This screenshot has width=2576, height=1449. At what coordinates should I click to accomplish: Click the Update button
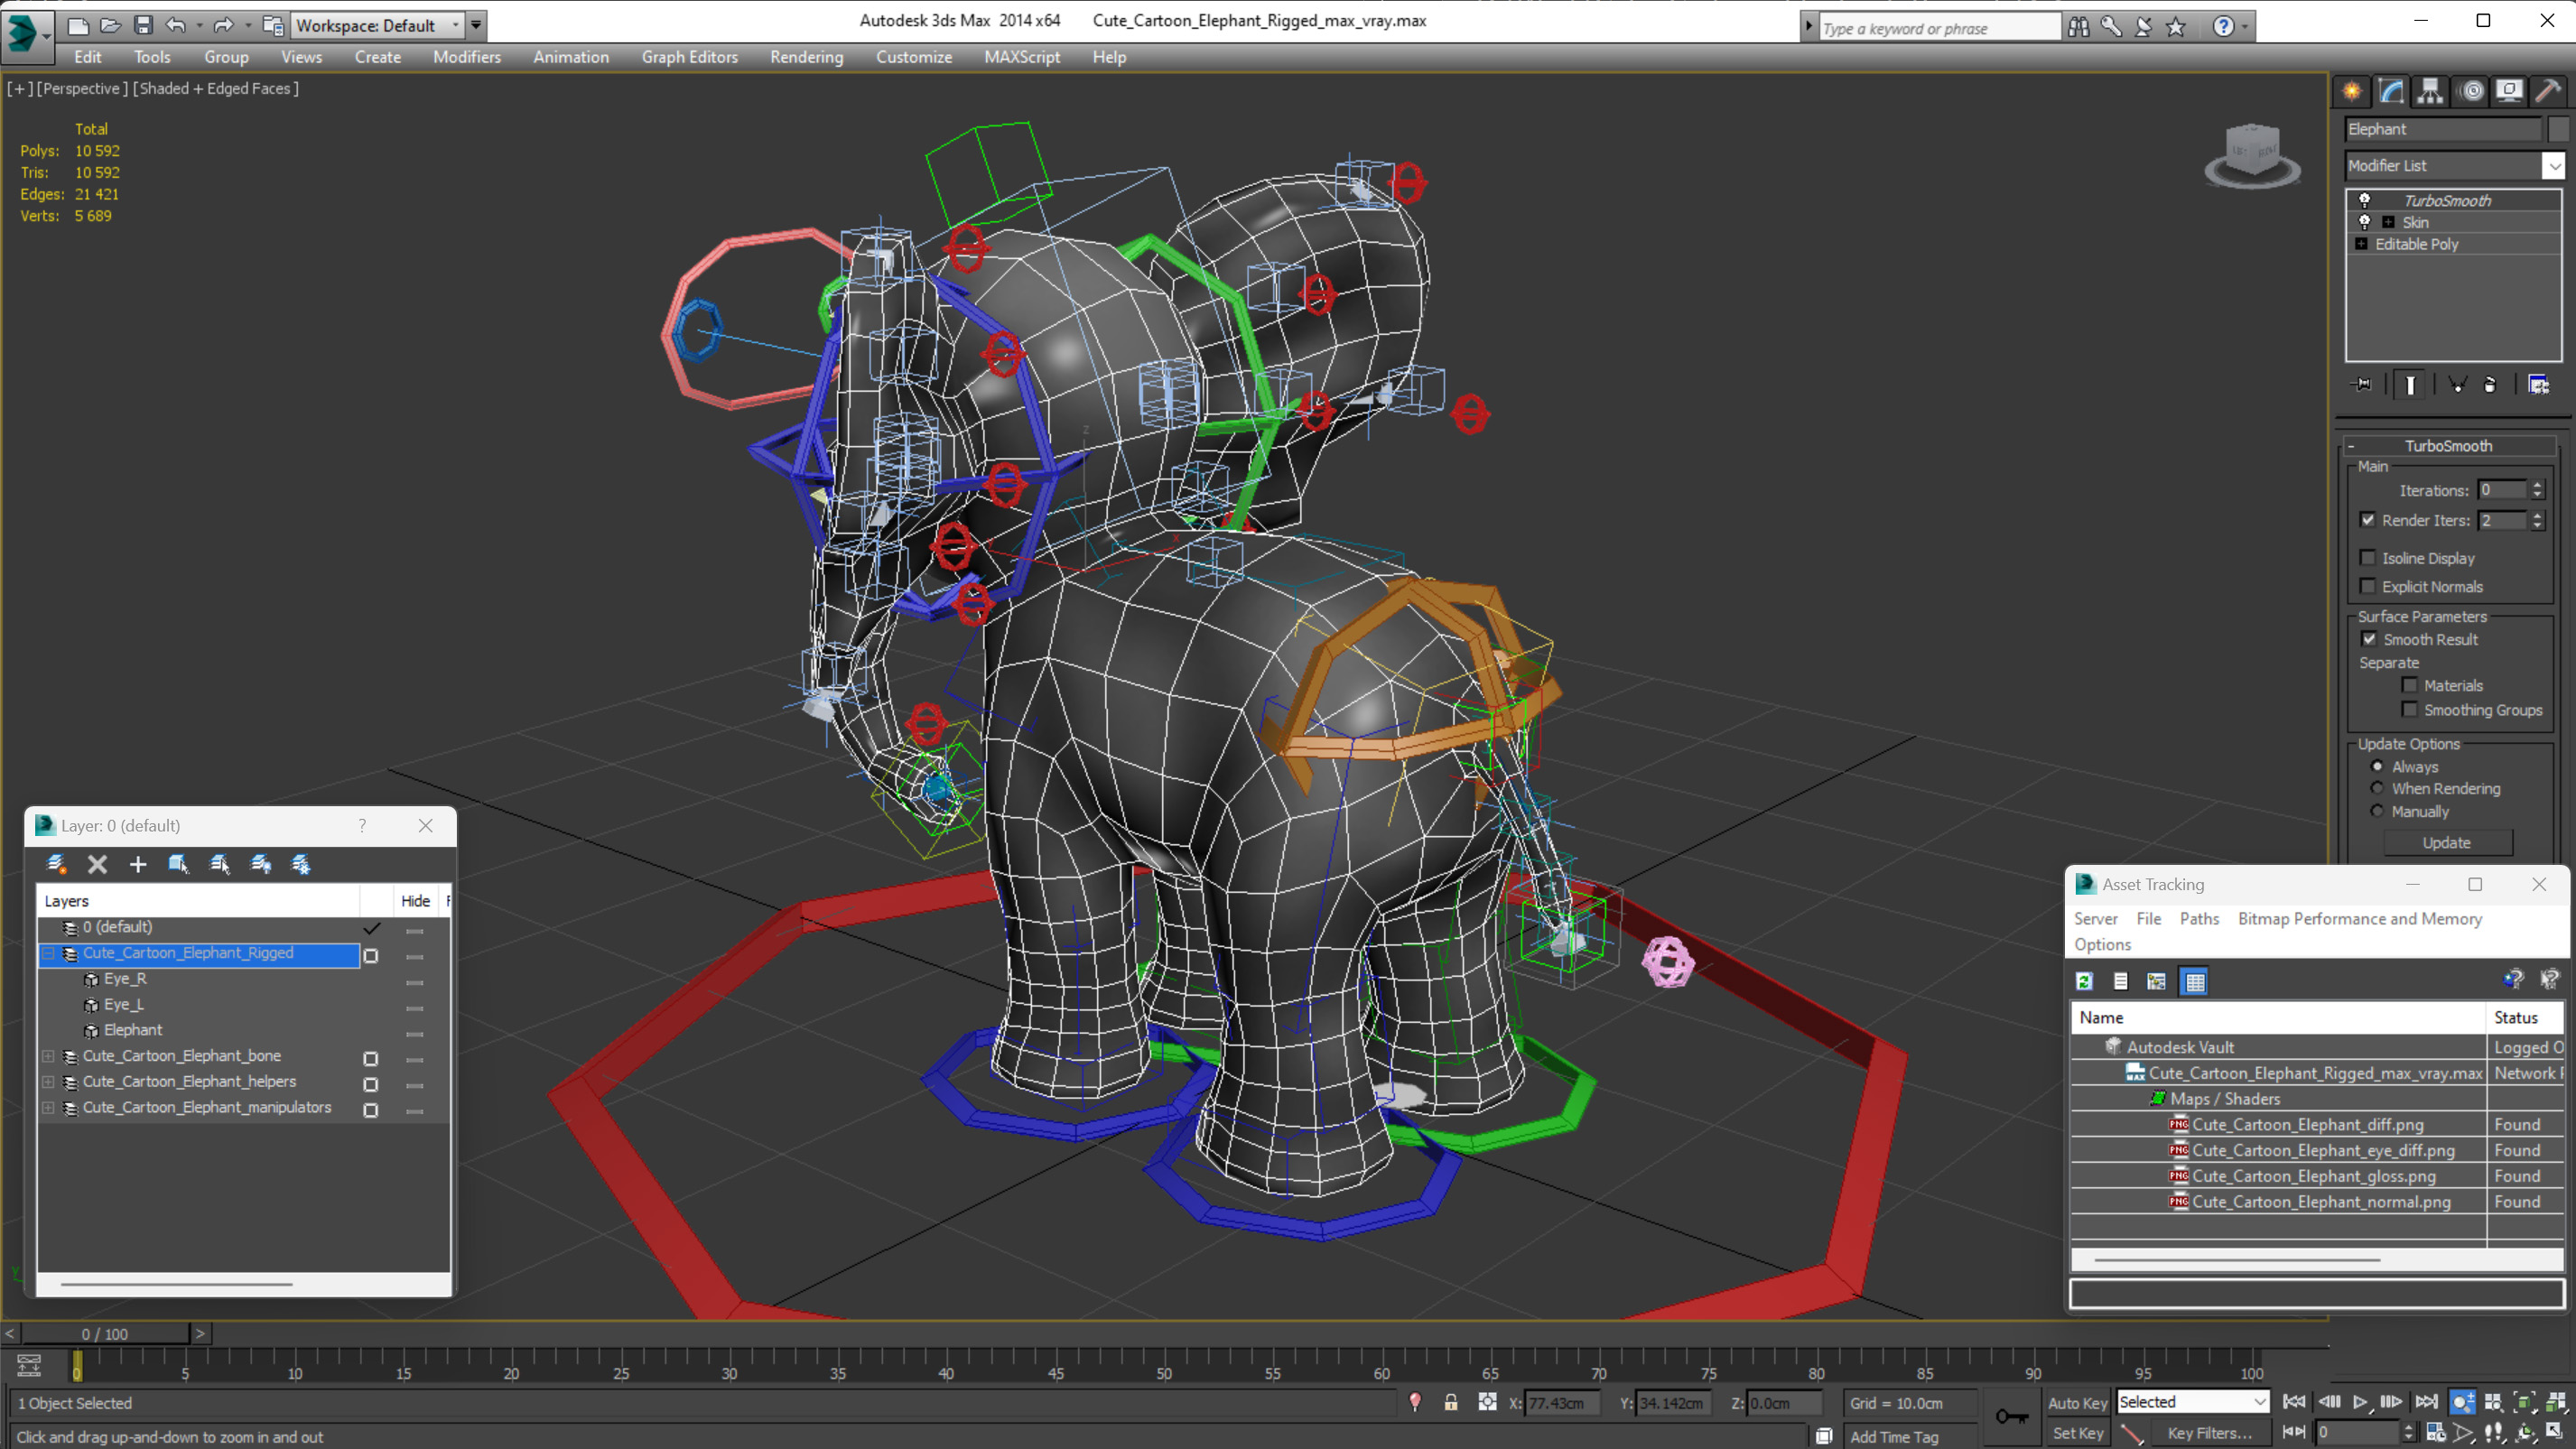pyautogui.click(x=2446, y=843)
